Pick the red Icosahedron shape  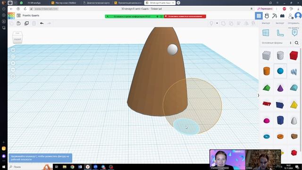click(294, 153)
